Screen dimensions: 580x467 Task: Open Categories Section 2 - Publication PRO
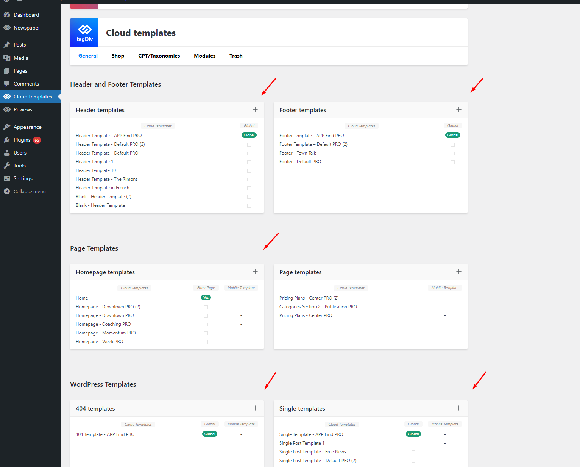(x=318, y=307)
